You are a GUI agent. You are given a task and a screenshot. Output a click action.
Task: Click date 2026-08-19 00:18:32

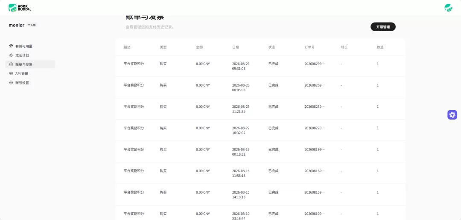click(x=241, y=152)
